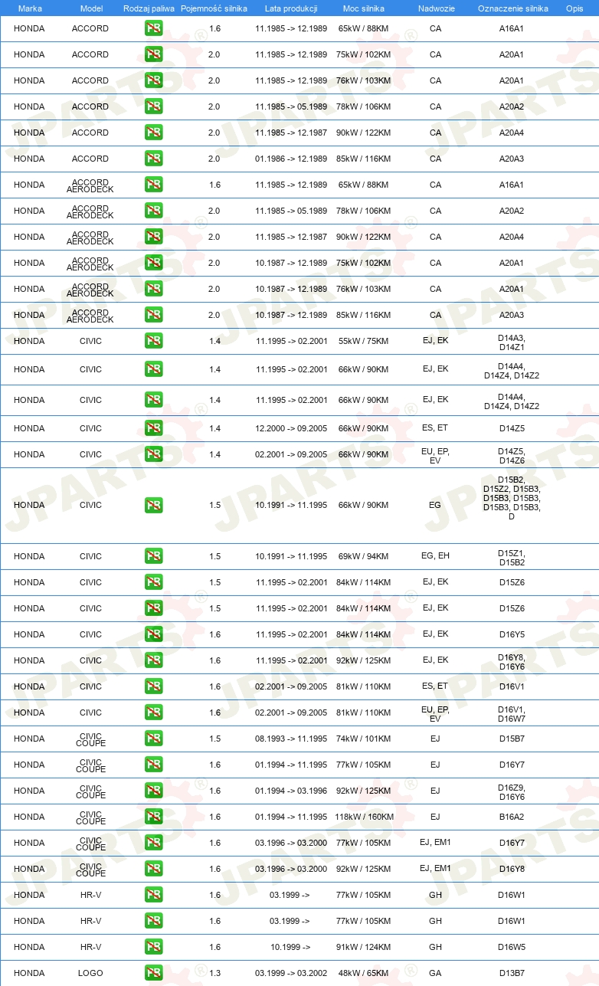Viewport: 599px width, 986px height.
Task: Click the Oznaczenie silnika column header
Action: coord(513,8)
